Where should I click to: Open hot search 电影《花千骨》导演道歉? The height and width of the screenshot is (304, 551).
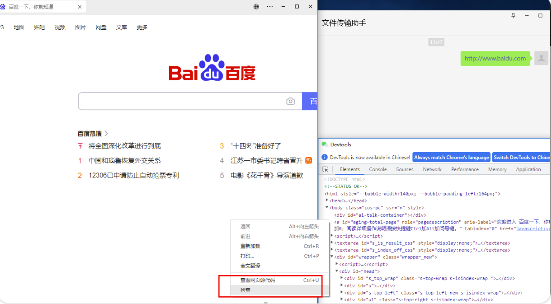[267, 175]
